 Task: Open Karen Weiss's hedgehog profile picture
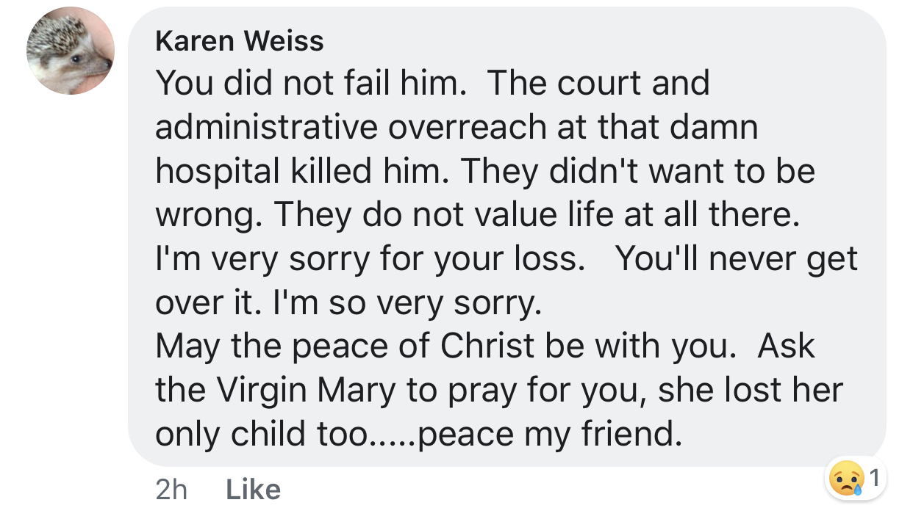click(71, 51)
